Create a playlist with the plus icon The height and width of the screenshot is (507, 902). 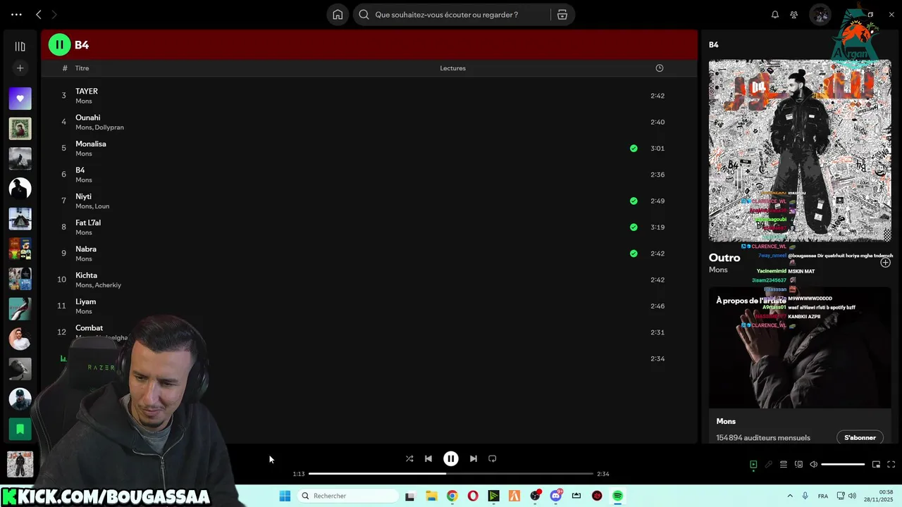20,68
